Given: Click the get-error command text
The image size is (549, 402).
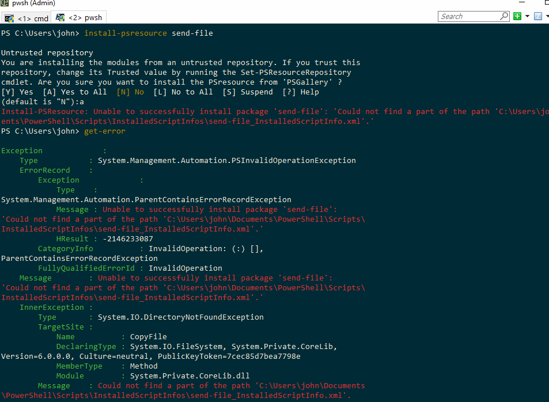Looking at the screenshot, I should click(104, 131).
